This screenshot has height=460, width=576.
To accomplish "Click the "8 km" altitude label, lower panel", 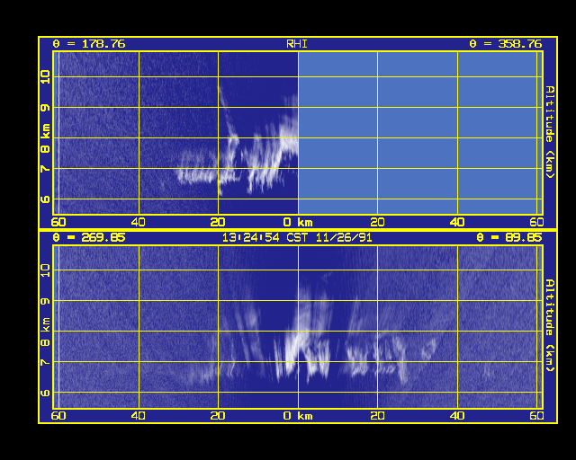I will [45, 332].
